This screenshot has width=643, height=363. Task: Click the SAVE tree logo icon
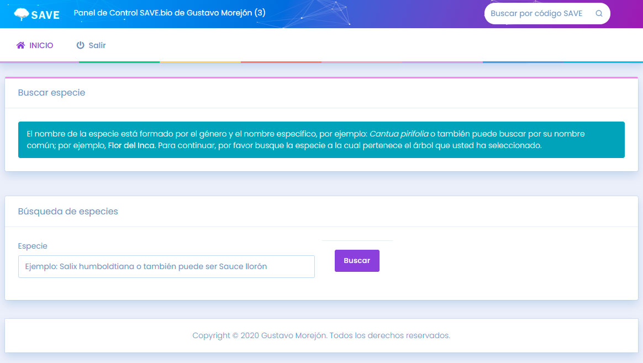(x=22, y=14)
